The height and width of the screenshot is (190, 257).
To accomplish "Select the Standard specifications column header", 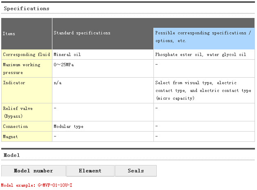I will tap(82, 33).
